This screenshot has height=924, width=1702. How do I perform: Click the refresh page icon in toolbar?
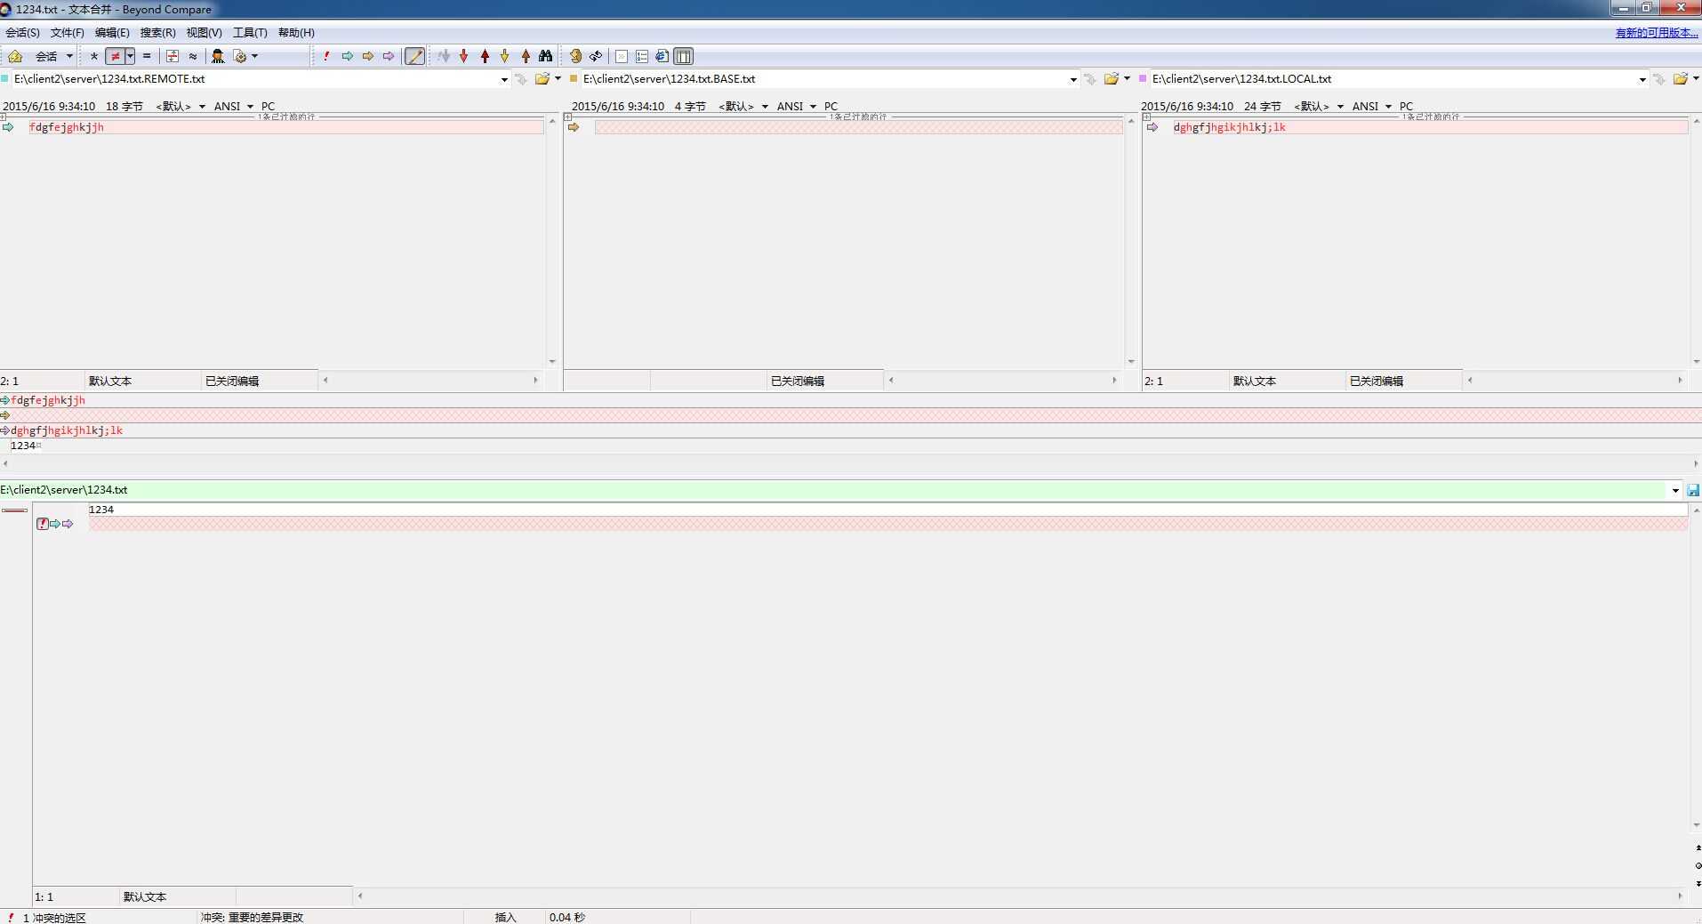662,56
